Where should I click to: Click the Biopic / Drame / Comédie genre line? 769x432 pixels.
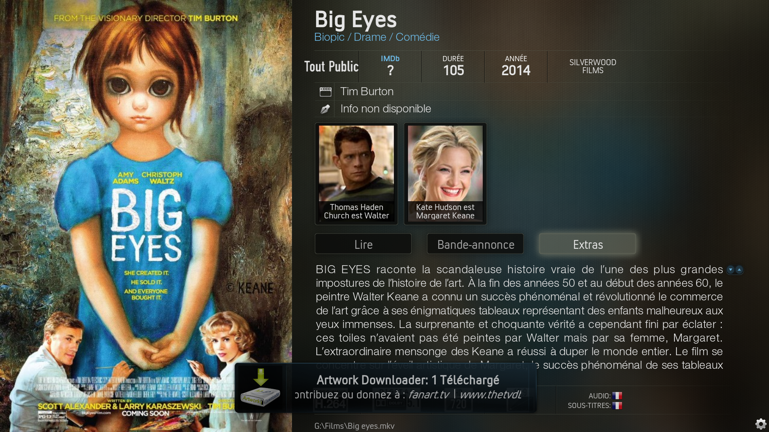pyautogui.click(x=377, y=37)
